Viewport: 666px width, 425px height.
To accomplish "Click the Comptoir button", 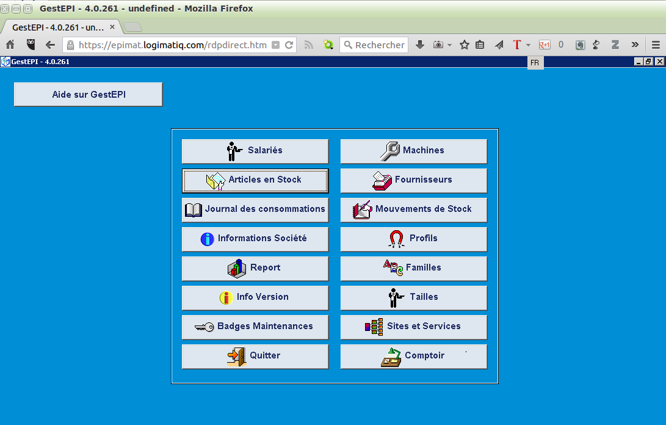I will pos(413,356).
